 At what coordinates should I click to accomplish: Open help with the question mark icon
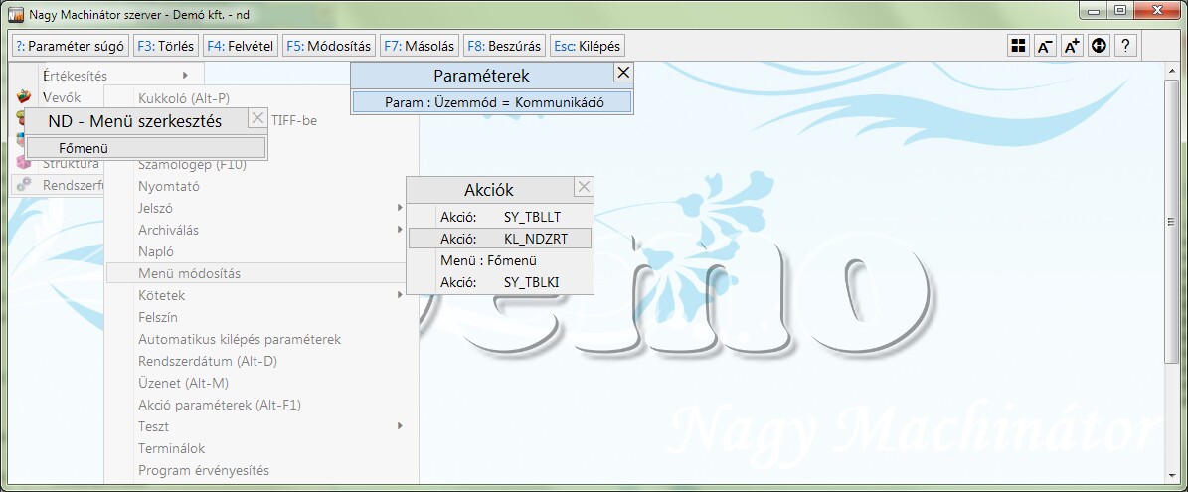tap(1126, 46)
